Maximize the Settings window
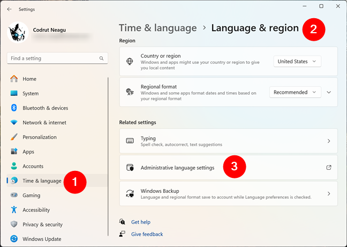 coord(321,6)
